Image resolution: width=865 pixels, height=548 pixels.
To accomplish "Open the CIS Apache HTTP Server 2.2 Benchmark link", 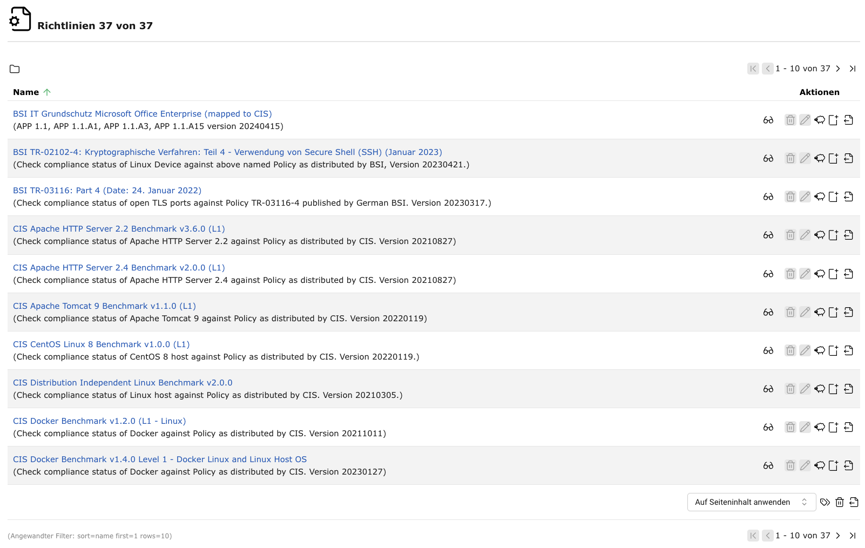I will [x=119, y=229].
